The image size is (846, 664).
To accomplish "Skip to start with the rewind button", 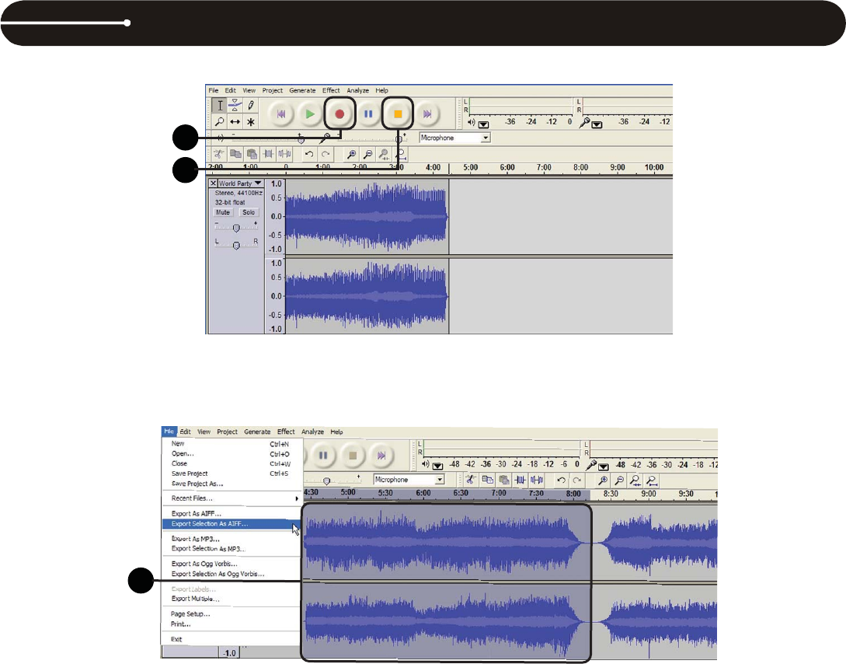I will [280, 114].
